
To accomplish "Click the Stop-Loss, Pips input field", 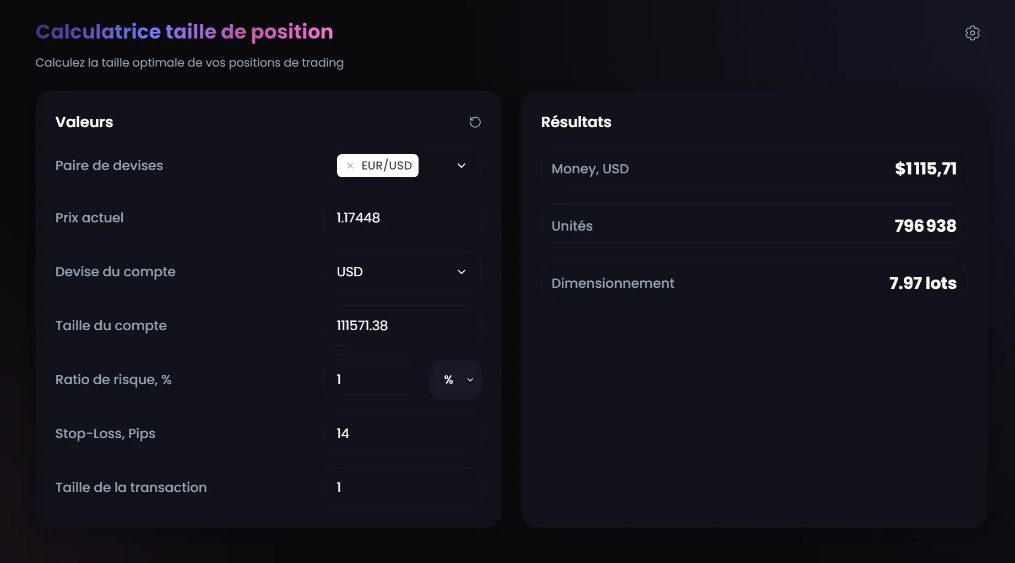I will click(x=402, y=434).
